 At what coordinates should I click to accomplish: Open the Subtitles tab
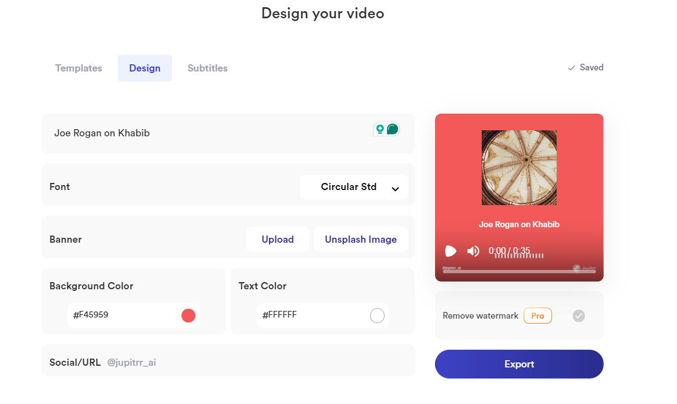[x=208, y=68]
